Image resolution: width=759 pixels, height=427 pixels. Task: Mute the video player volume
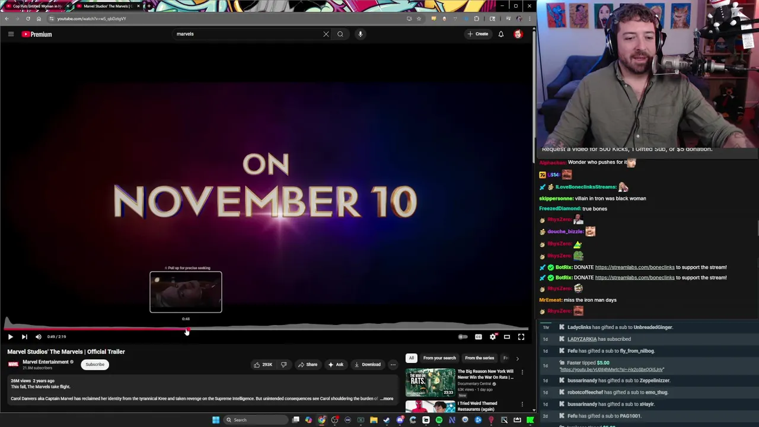click(x=39, y=337)
